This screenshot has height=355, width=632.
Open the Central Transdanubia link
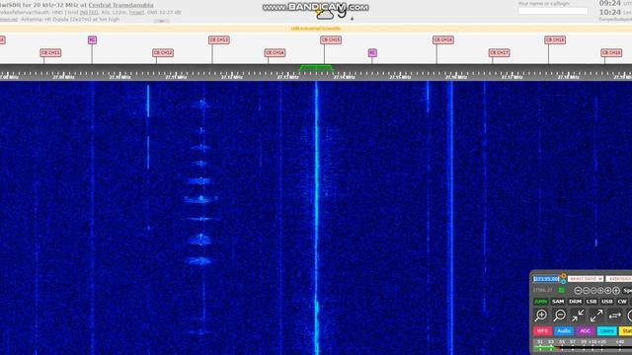pos(120,5)
